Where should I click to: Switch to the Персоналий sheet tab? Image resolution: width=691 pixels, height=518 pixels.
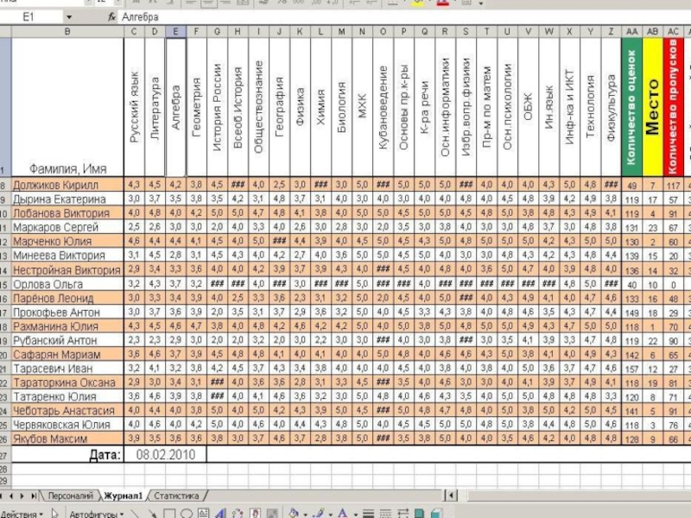coord(71,496)
